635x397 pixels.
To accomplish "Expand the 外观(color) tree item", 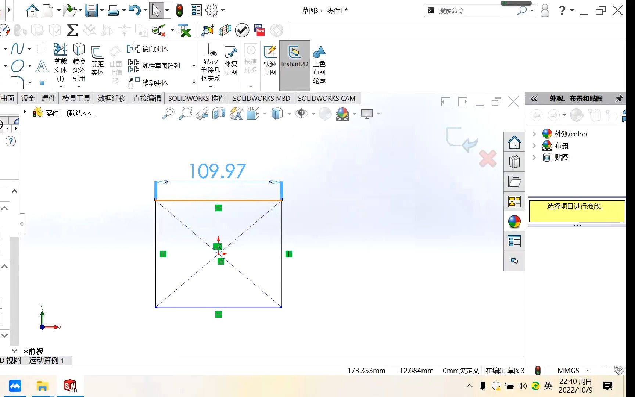I will (534, 134).
